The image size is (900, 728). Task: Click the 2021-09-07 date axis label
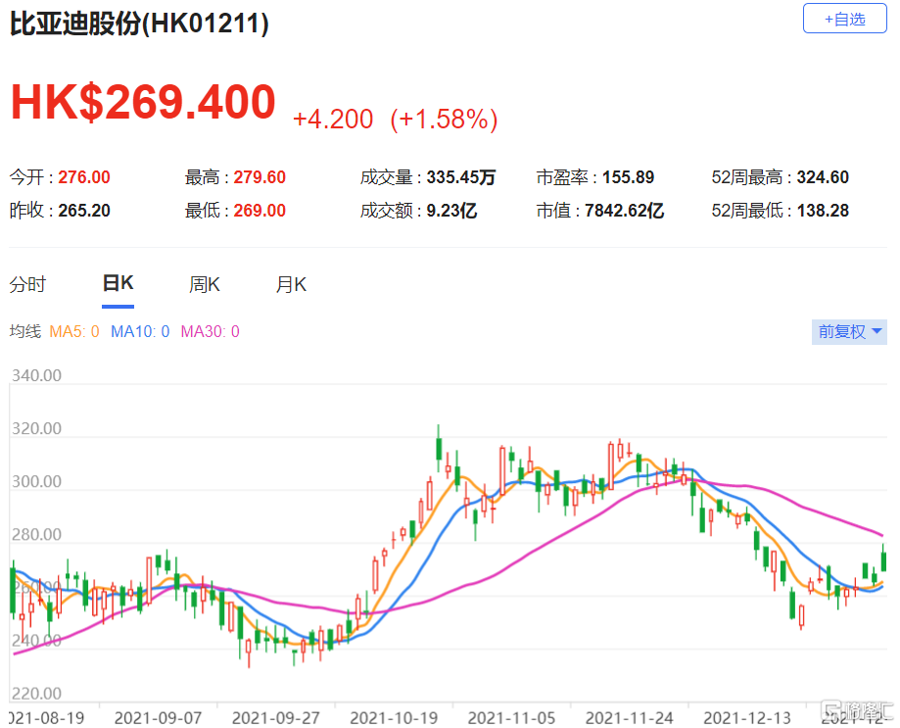click(x=159, y=717)
